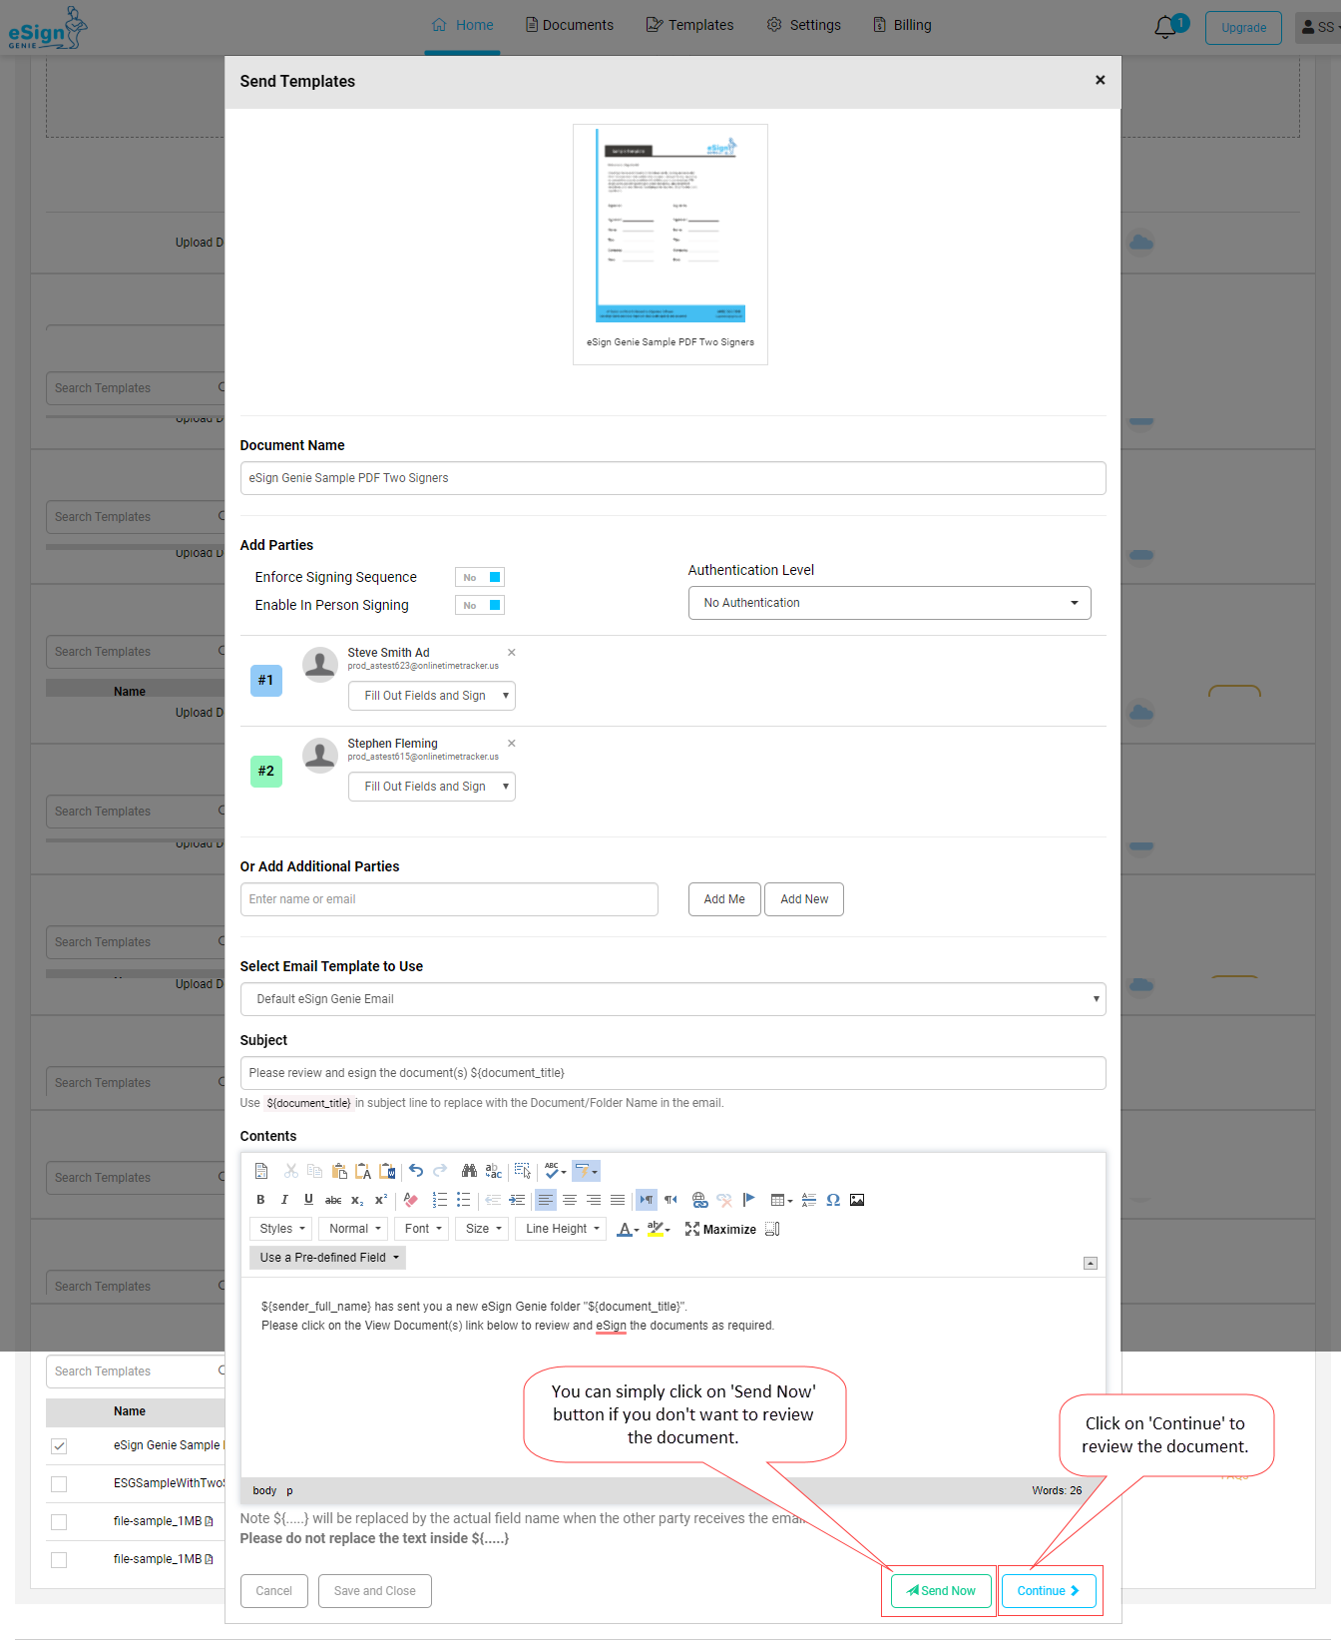Undo the last edit in the editor
Viewport: 1341px width, 1643px height.
(x=416, y=1171)
